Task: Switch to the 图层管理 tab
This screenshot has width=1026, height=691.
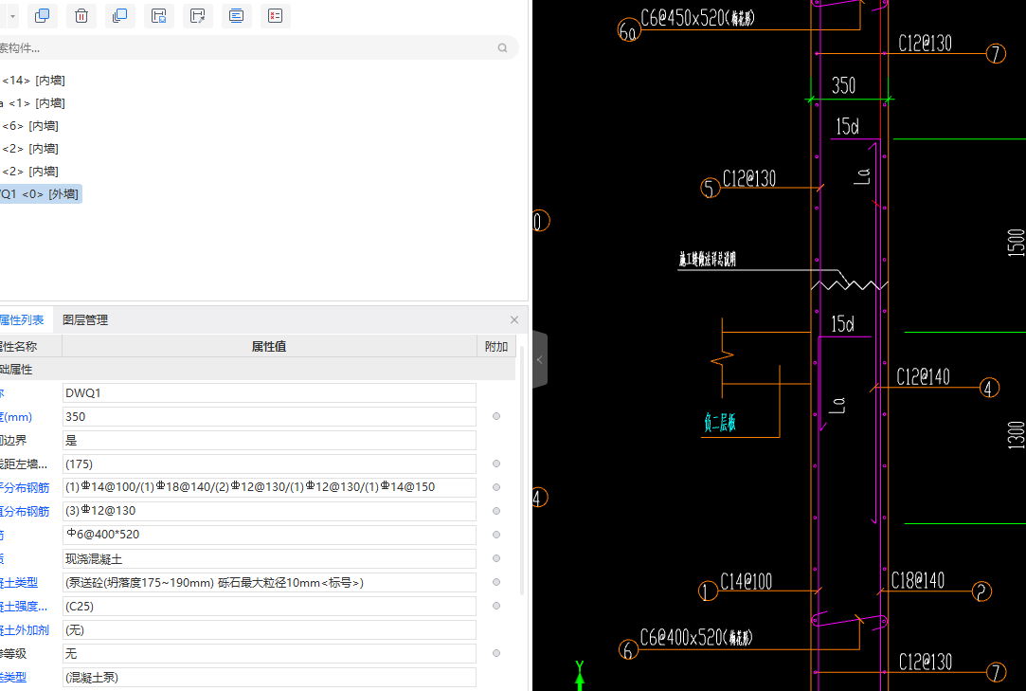Action: pos(85,320)
